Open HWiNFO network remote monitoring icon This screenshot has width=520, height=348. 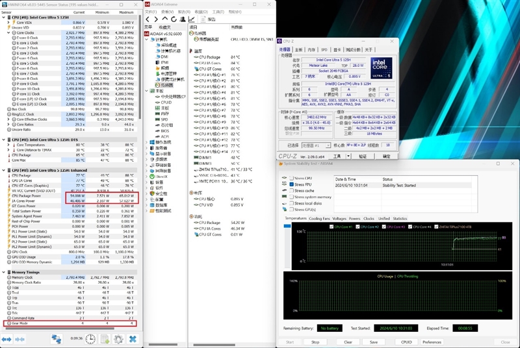pyautogui.click(x=56, y=339)
